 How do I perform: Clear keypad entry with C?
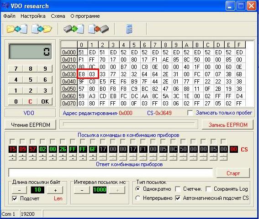tap(31, 101)
